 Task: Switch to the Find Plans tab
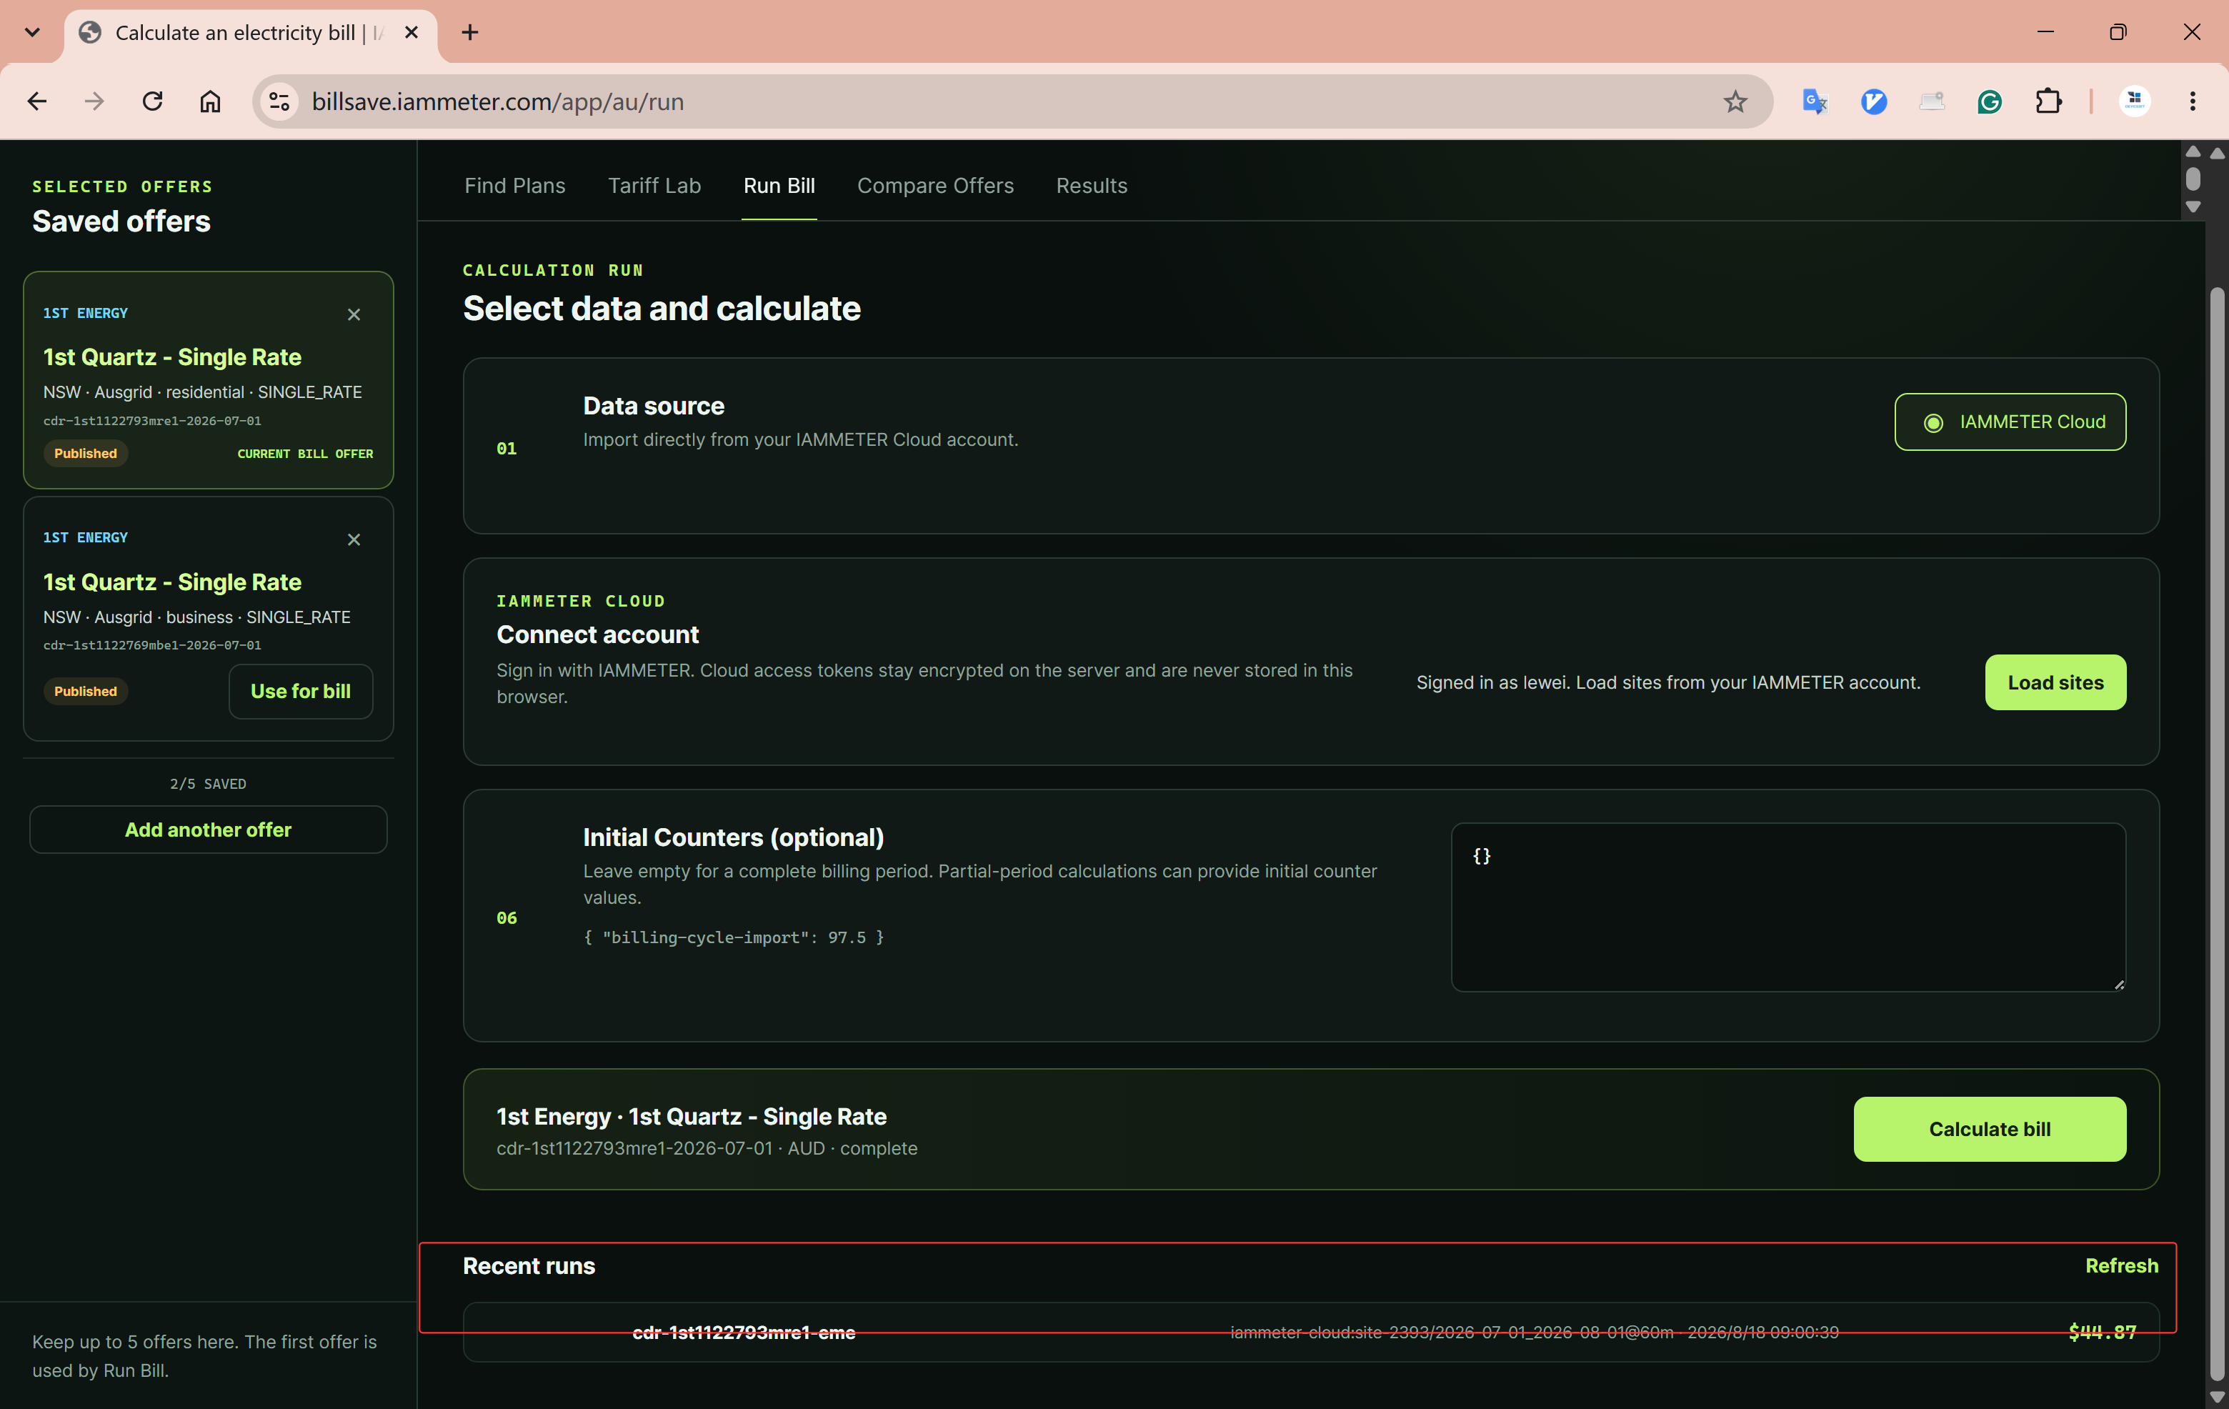tap(514, 186)
